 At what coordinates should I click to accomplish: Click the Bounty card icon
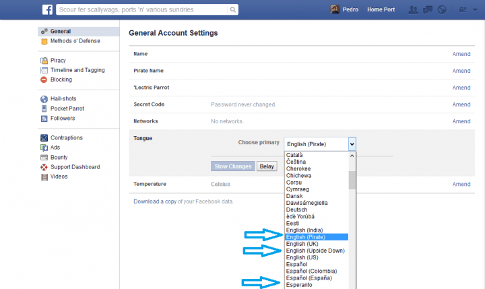(x=44, y=158)
